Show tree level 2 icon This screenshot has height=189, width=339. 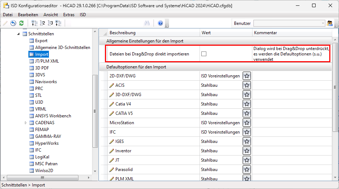[x=42, y=23]
